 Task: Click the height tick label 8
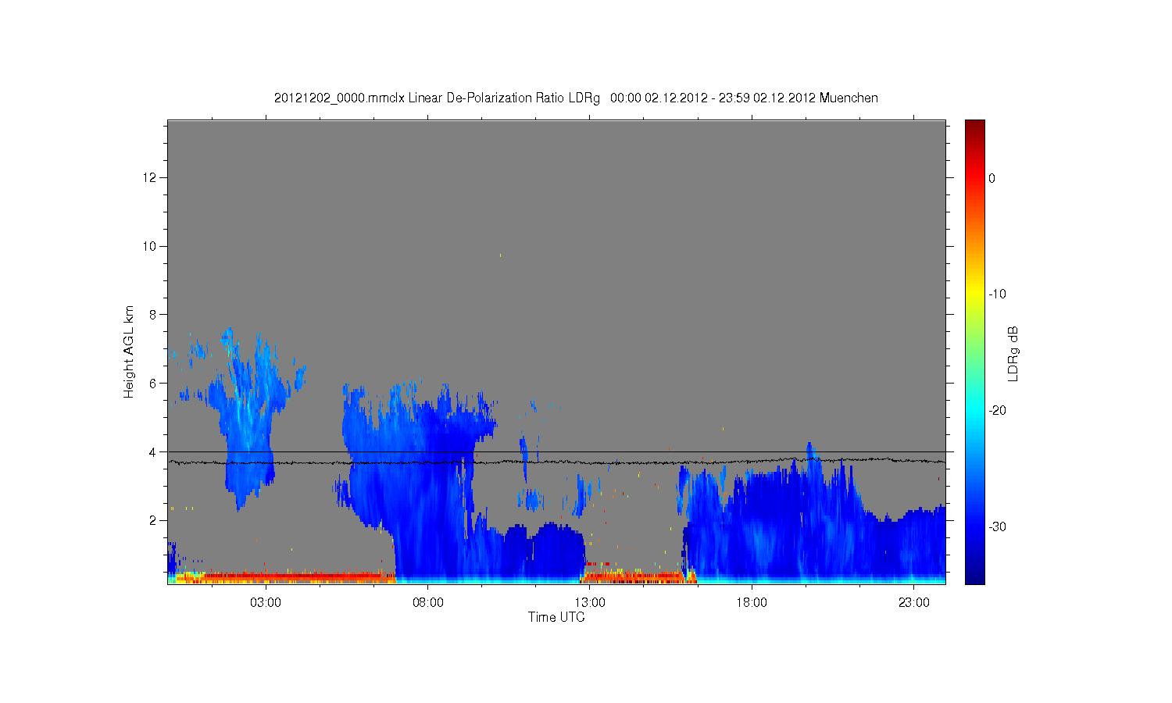point(154,315)
